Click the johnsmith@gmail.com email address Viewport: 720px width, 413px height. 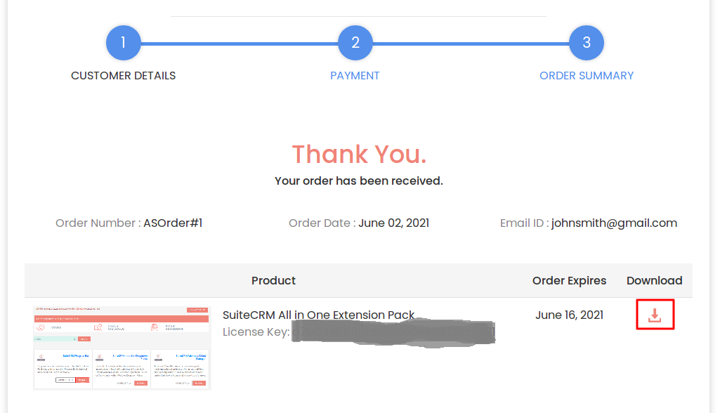click(x=614, y=223)
